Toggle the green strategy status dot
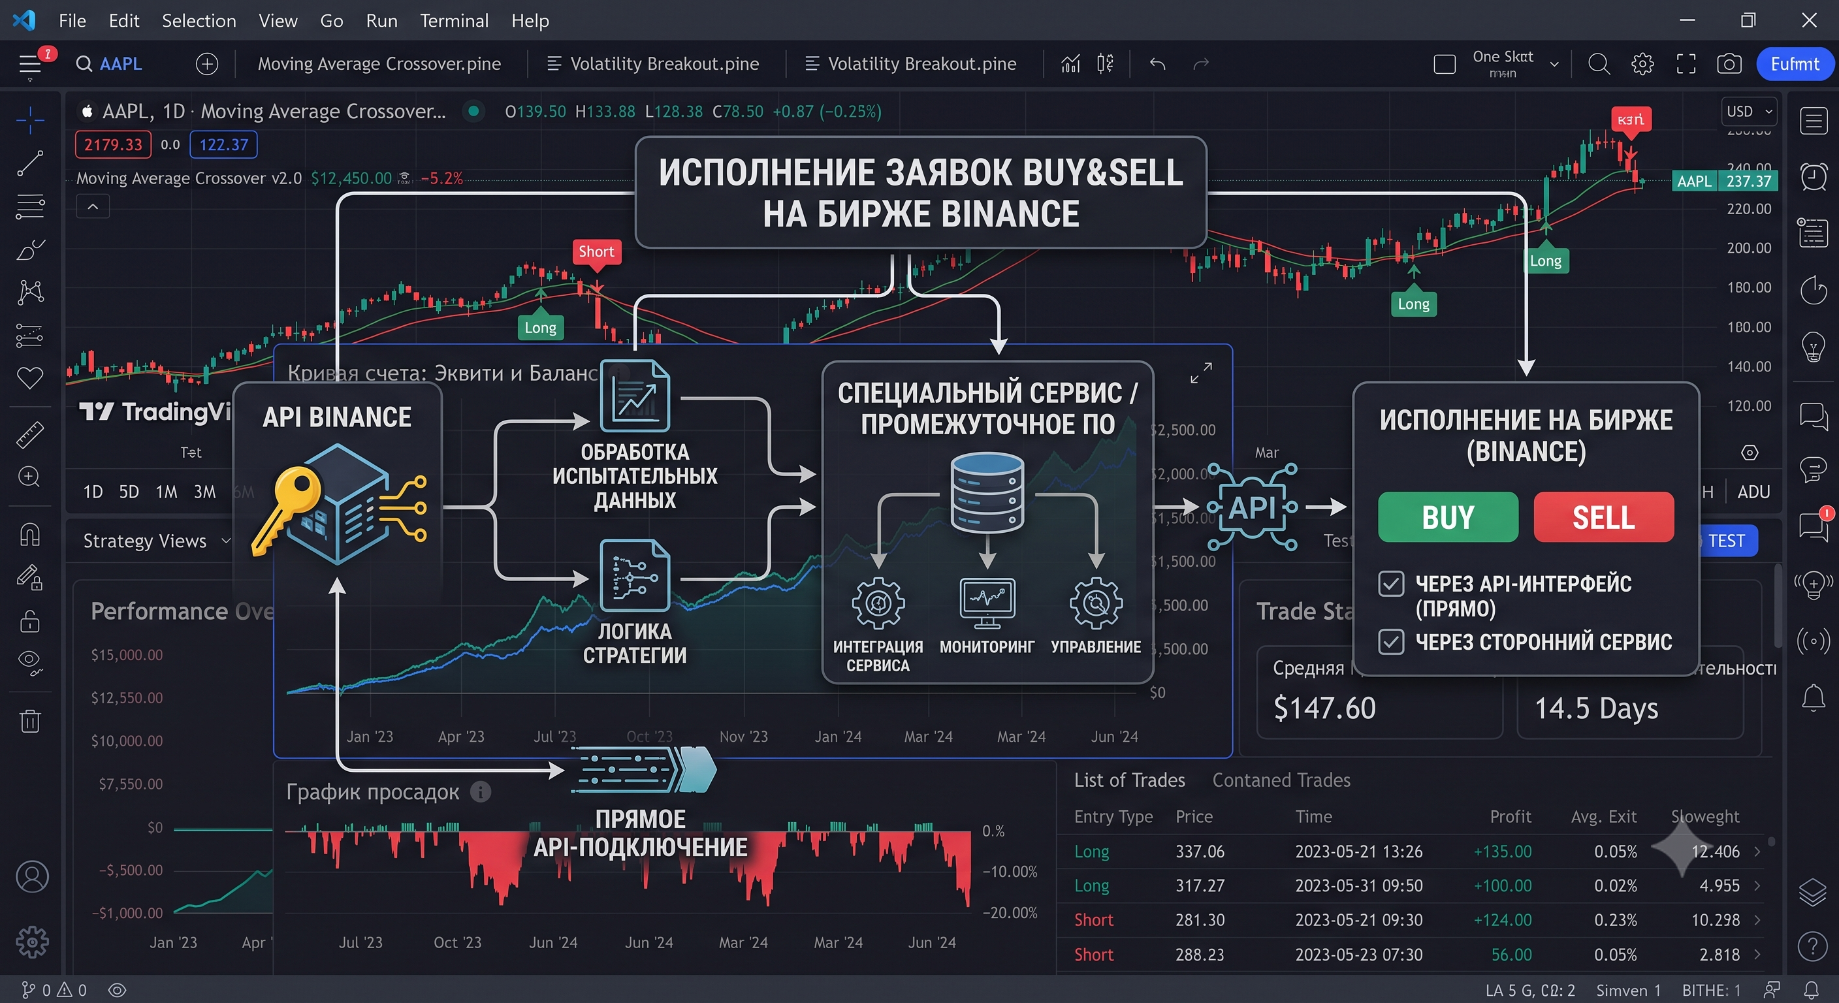Viewport: 1839px width, 1003px height. (x=473, y=112)
